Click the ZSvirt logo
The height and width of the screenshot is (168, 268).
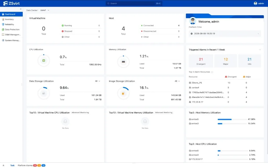tap(12, 3)
